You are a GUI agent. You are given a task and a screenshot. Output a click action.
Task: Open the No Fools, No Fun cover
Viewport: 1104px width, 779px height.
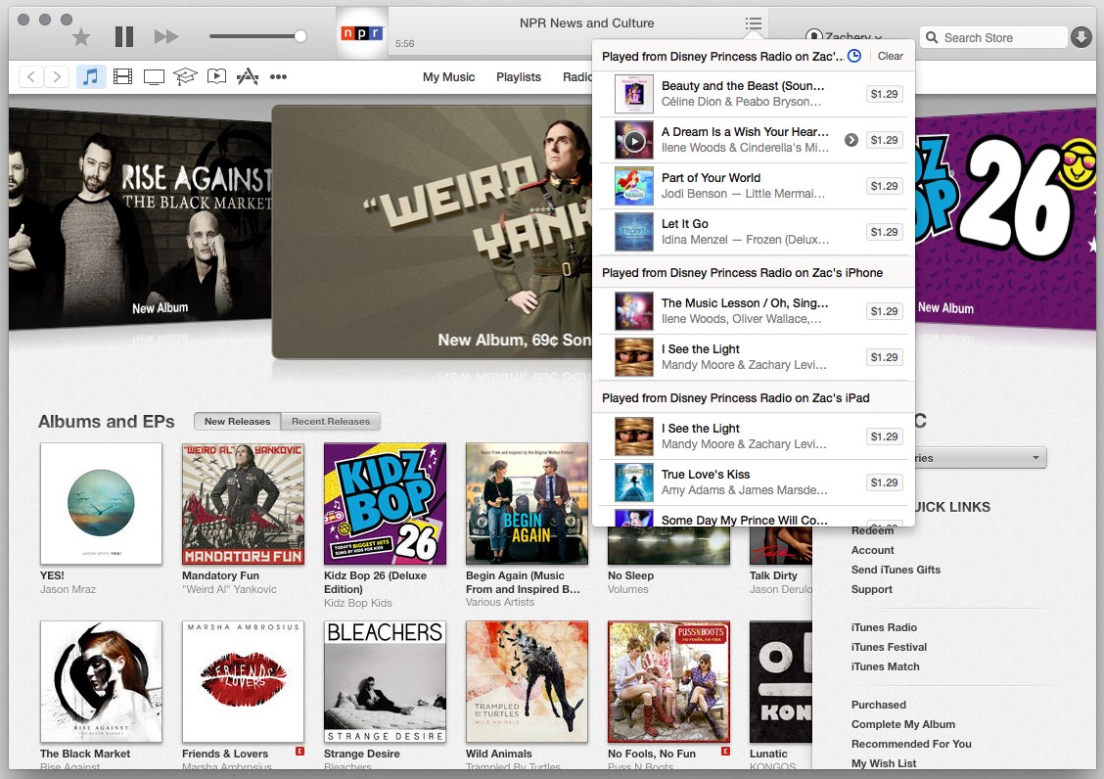point(668,682)
